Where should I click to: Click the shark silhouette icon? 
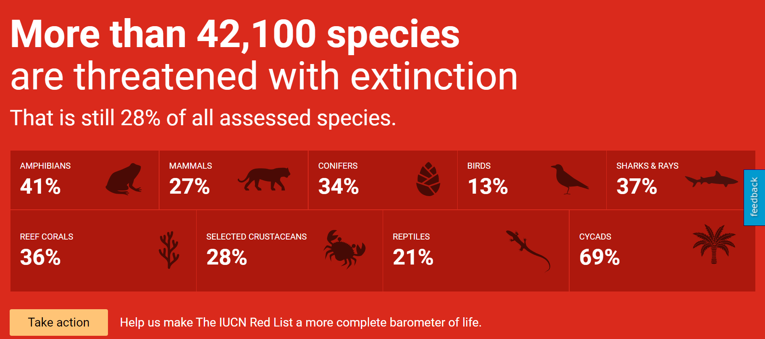(x=711, y=179)
